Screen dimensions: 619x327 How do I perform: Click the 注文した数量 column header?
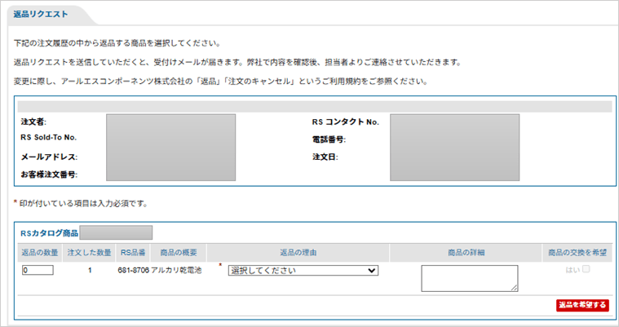[89, 253]
